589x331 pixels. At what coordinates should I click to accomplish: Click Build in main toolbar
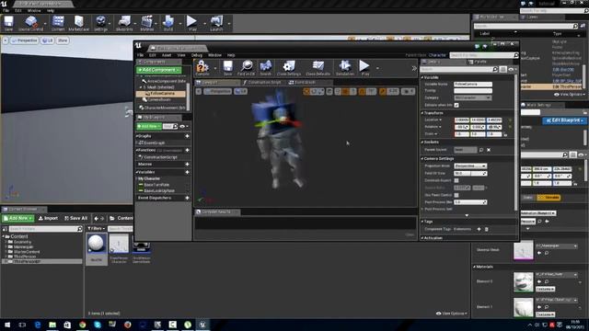click(168, 23)
